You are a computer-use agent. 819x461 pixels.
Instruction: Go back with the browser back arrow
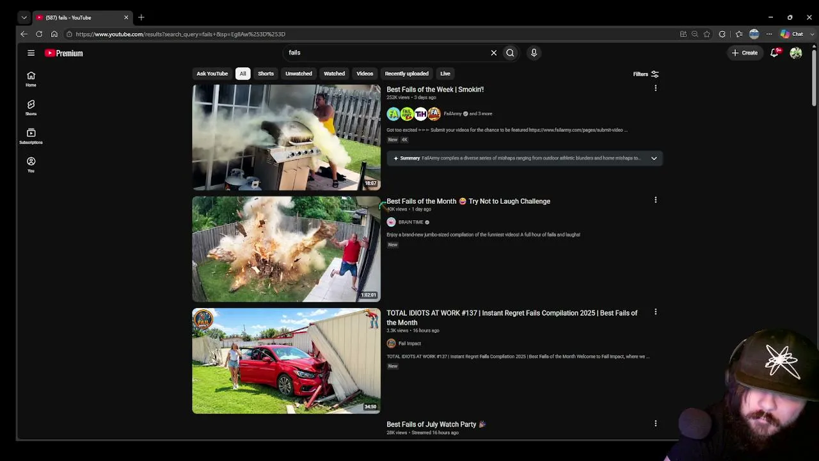(24, 34)
